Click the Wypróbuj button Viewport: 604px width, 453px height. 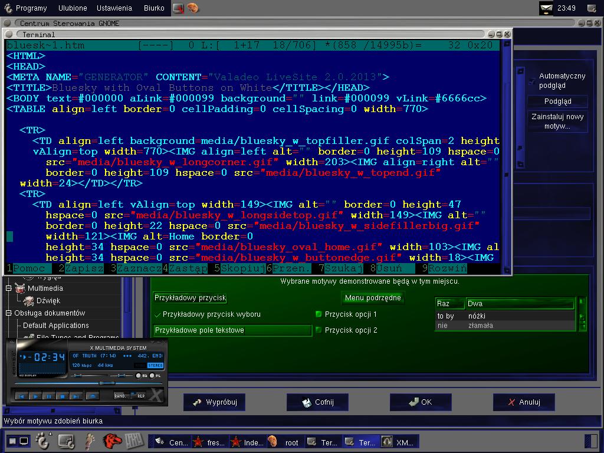pos(214,402)
